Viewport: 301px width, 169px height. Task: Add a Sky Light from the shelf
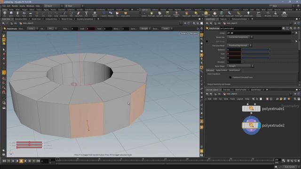(214, 14)
